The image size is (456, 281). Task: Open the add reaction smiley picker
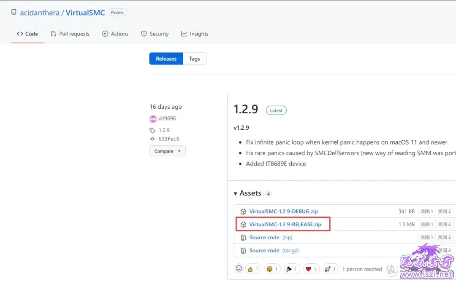pyautogui.click(x=239, y=269)
